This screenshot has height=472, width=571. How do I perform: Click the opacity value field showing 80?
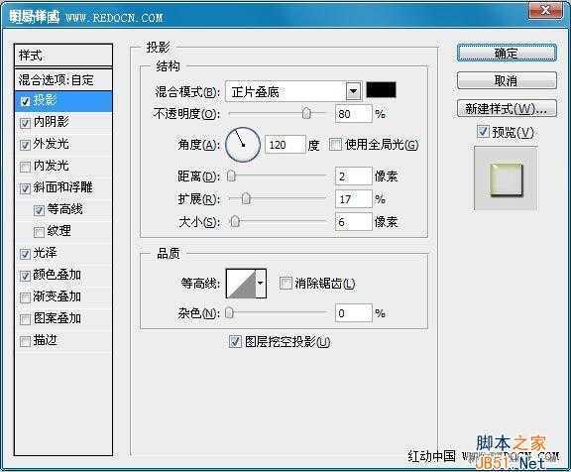[x=354, y=114]
